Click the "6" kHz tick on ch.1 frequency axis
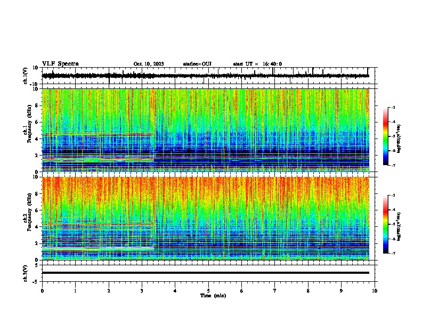The image size is (422, 326). click(x=37, y=123)
